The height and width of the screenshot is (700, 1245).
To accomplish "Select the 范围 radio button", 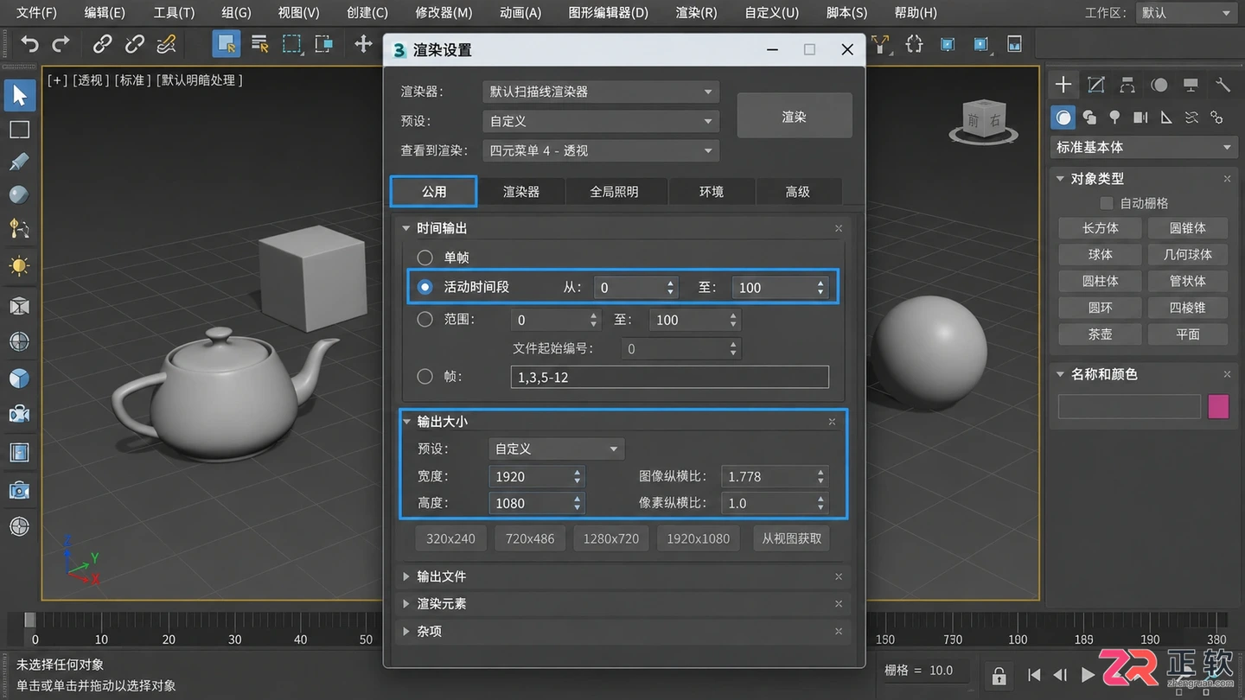I will [425, 320].
